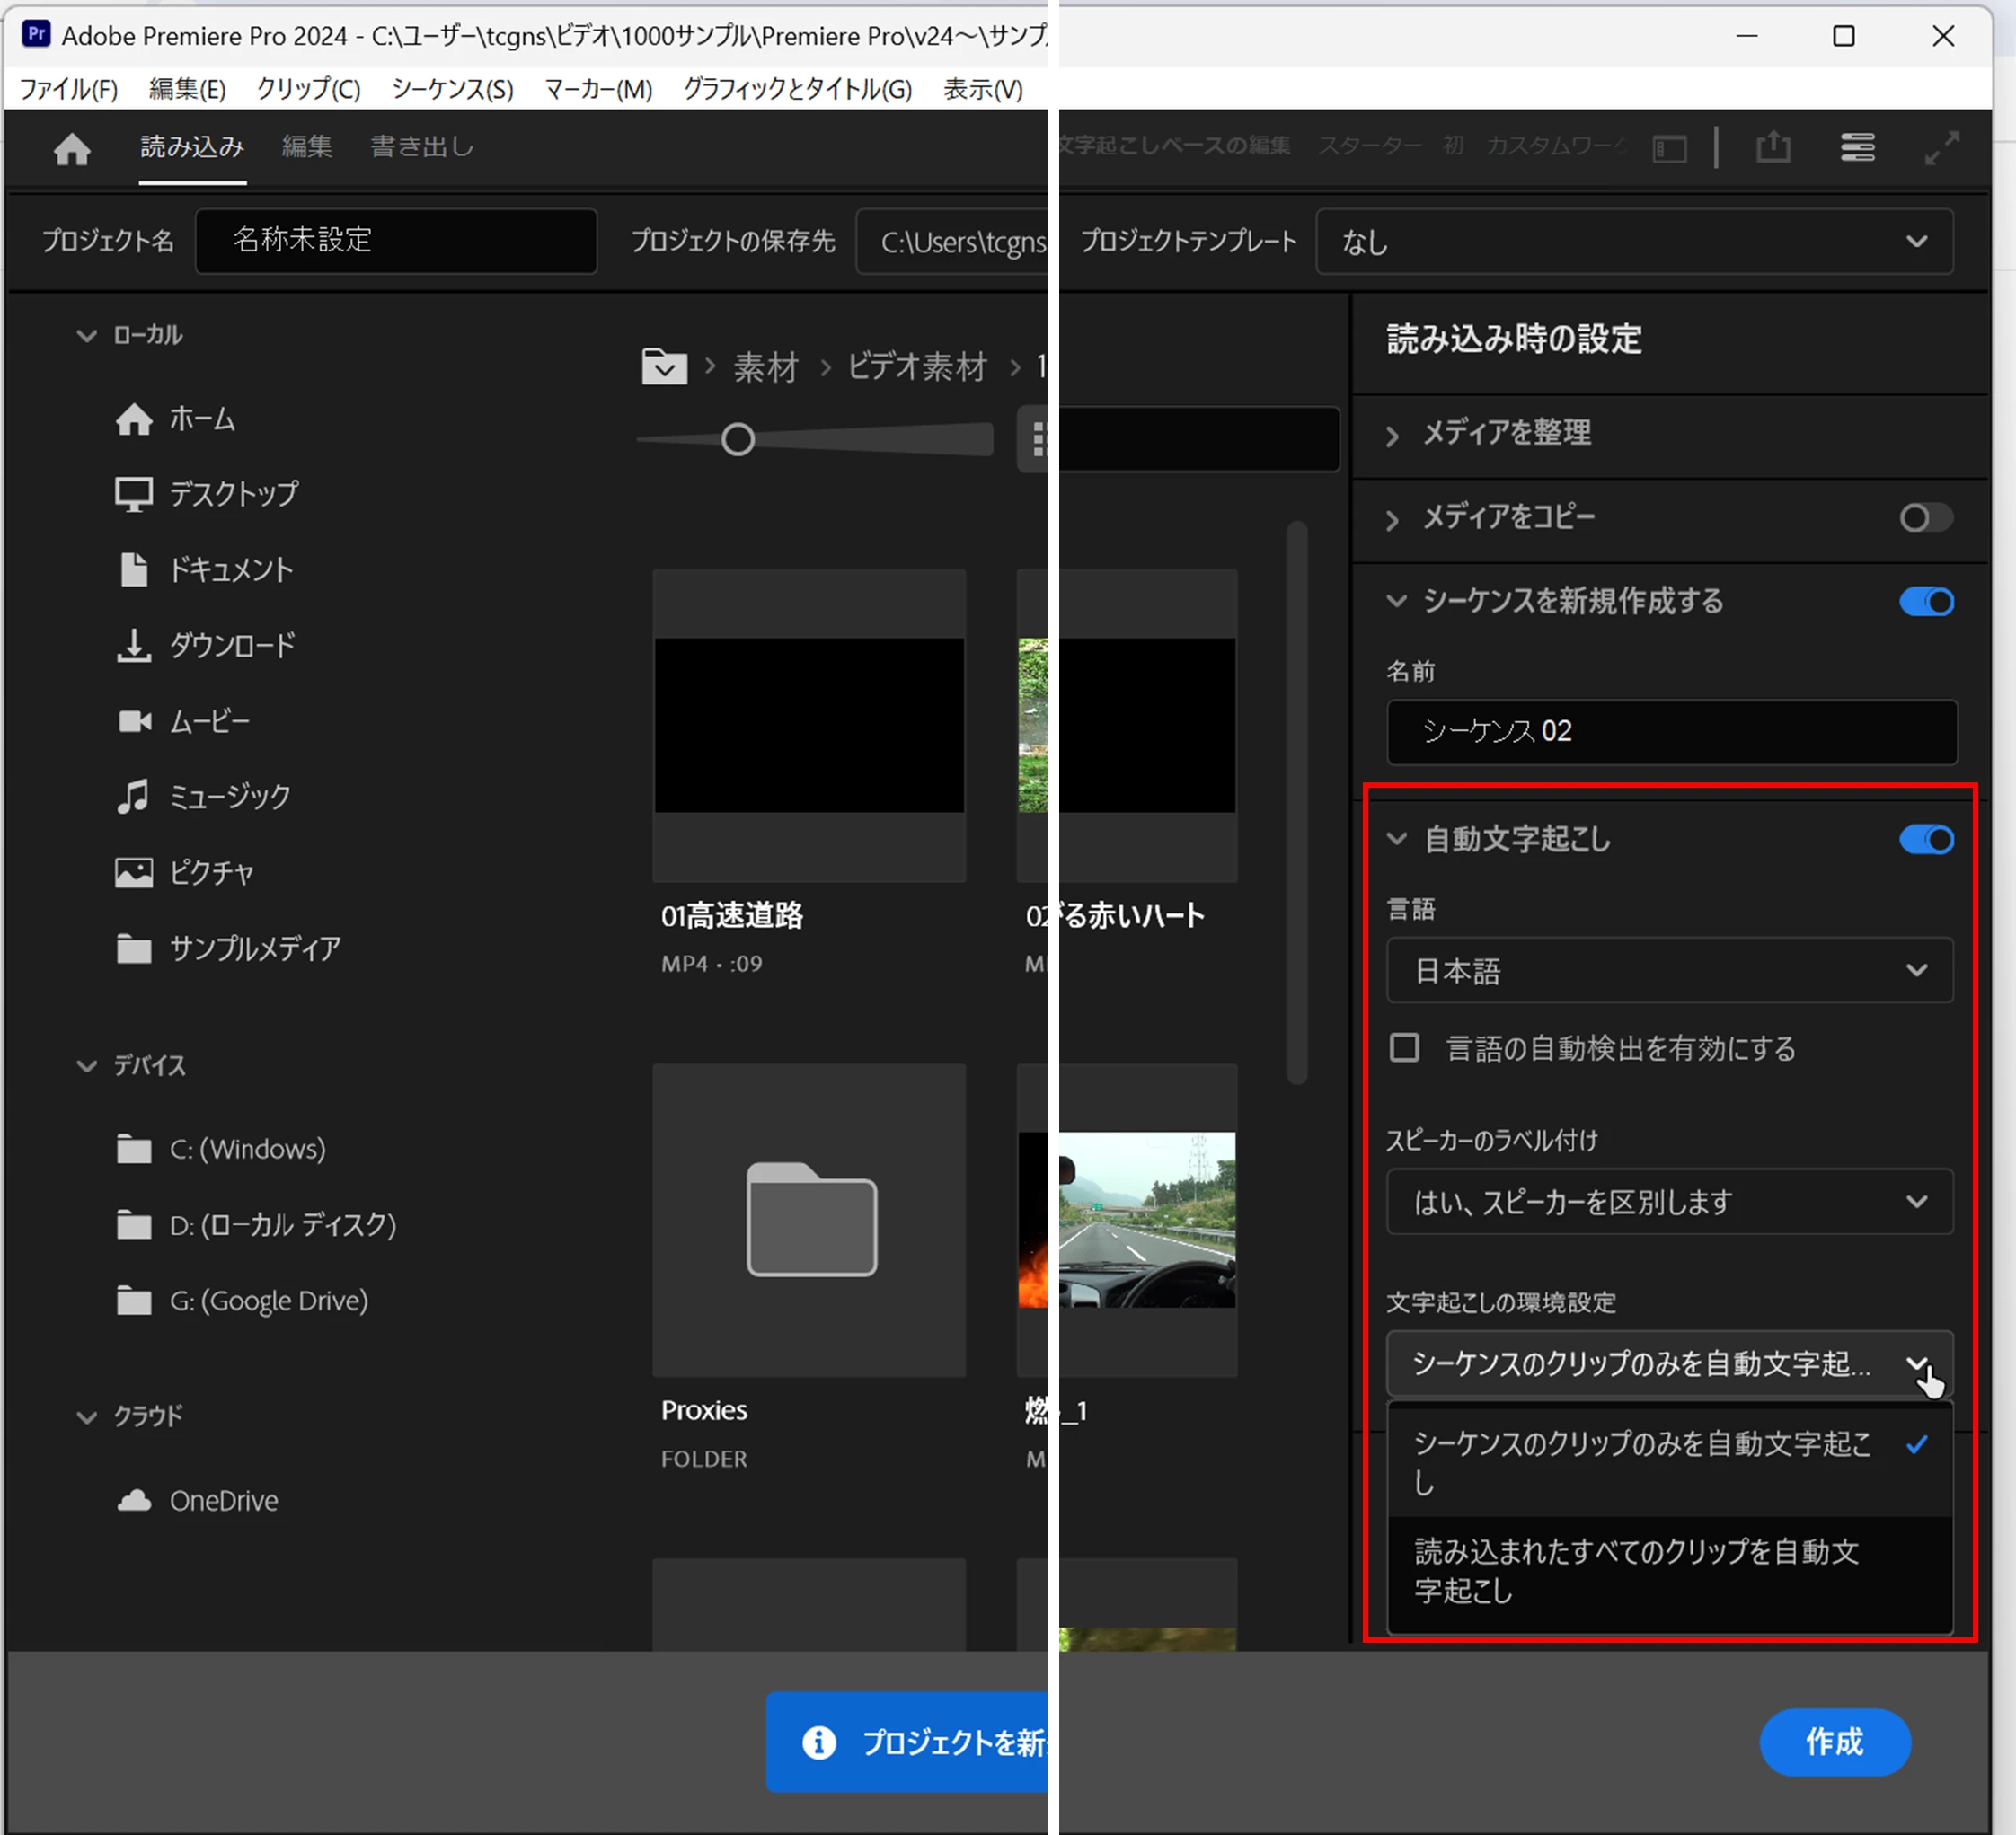
Task: Open the スピーカーのラベル付け dropdown
Action: pyautogui.click(x=1669, y=1201)
